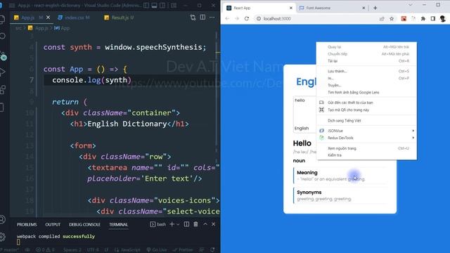
Task: Select the App symbol breadcrumb
Action: coord(62,28)
